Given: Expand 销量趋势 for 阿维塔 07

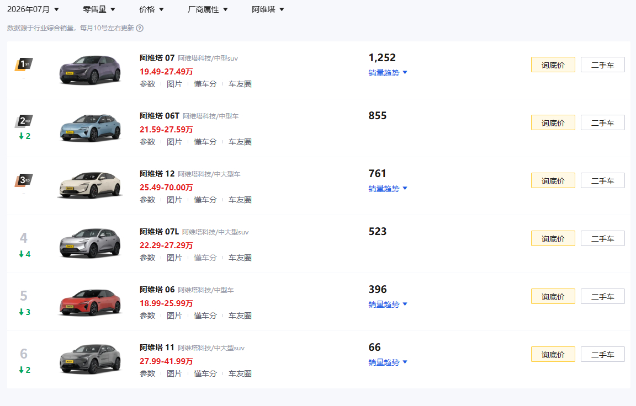Looking at the screenshot, I should [388, 72].
